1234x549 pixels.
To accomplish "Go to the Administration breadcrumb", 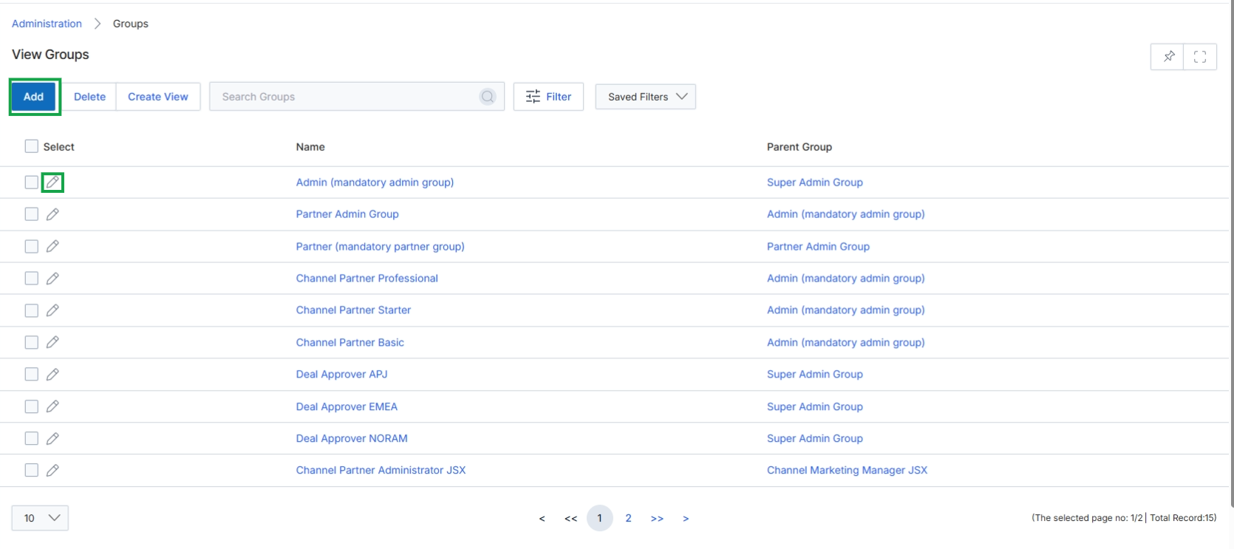I will (47, 24).
